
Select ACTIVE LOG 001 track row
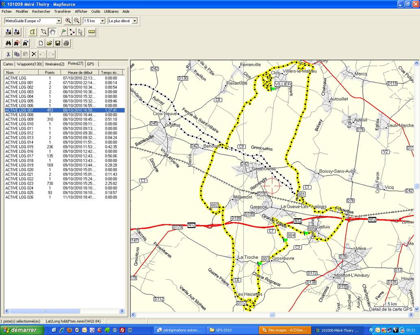point(65,83)
